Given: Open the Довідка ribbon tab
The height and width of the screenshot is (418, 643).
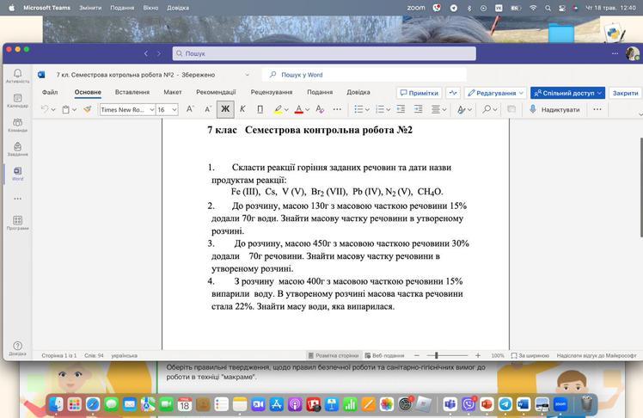Looking at the screenshot, I should (x=358, y=92).
